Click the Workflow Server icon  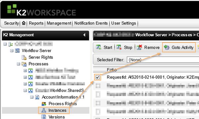[x=17, y=51]
